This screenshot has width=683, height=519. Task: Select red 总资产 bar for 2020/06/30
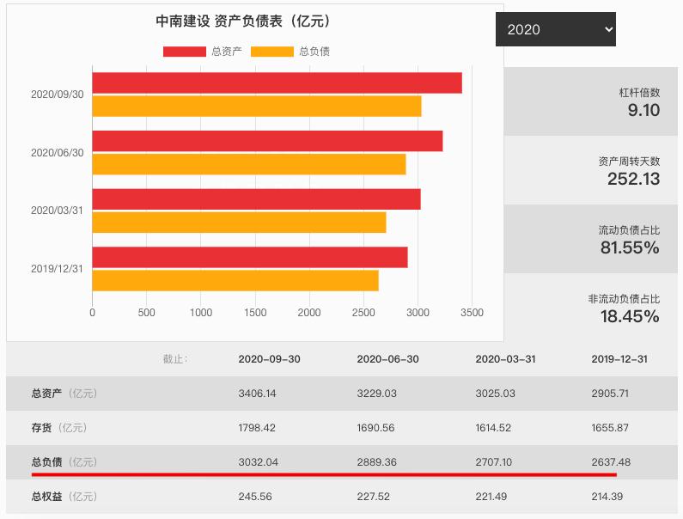267,141
